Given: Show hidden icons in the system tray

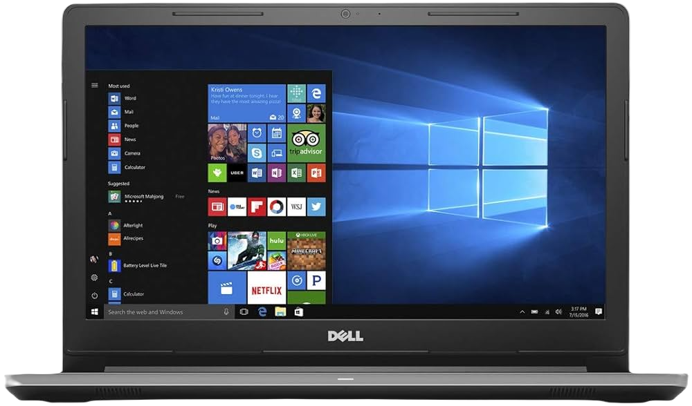Looking at the screenshot, I should click(x=522, y=312).
